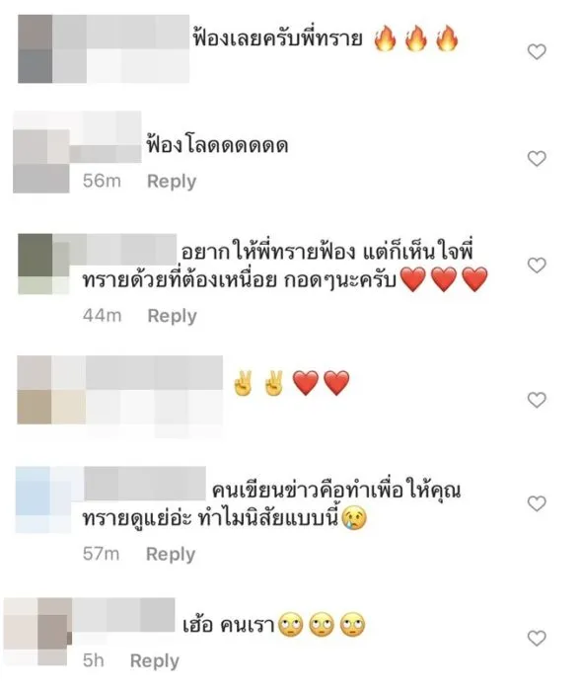Image resolution: width=580 pixels, height=687 pixels.
Task: Reply to the comment posted 5h ago
Action: click(155, 660)
